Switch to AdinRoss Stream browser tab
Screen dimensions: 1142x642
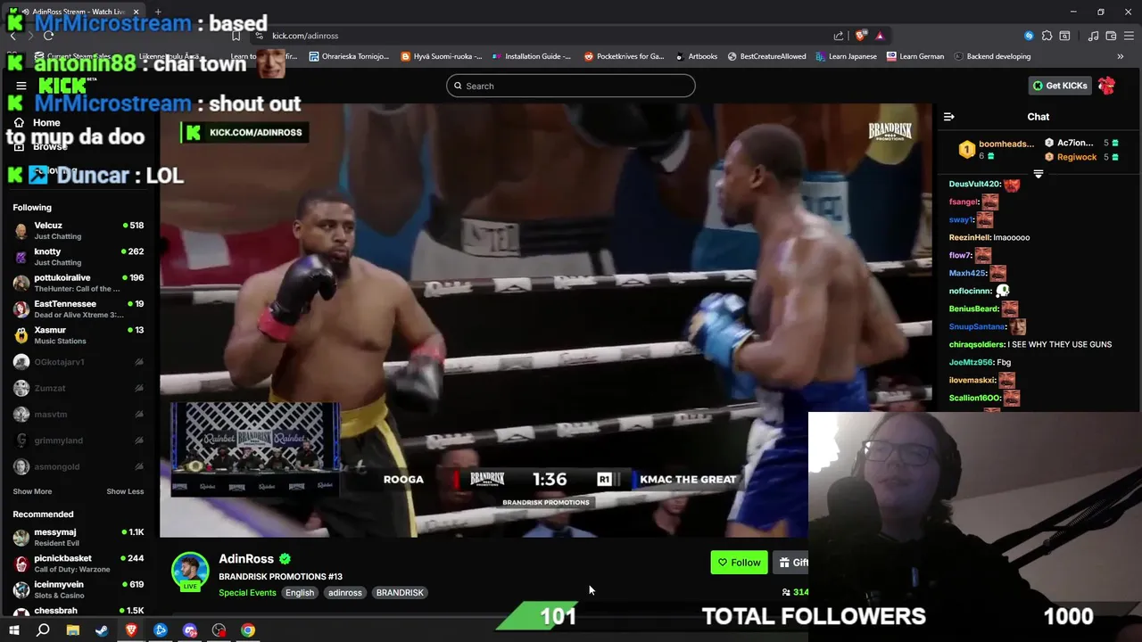pyautogui.click(x=72, y=12)
